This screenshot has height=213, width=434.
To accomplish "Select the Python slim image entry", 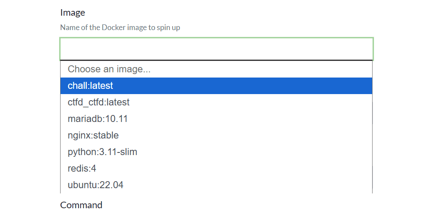I will pyautogui.click(x=102, y=152).
